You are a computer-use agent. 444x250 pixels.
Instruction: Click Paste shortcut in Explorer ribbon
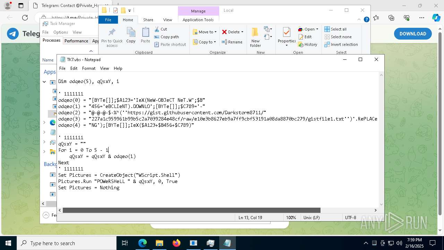click(x=170, y=44)
